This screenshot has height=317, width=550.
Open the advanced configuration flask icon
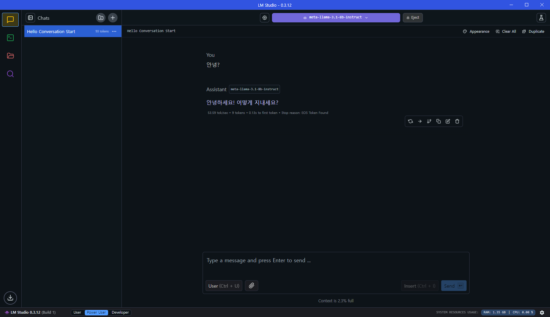coord(541,18)
